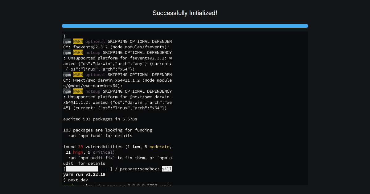Image resolution: width=370 pixels, height=194 pixels.
Task: Click the yarn run v1.22.19 line
Action: (84, 174)
